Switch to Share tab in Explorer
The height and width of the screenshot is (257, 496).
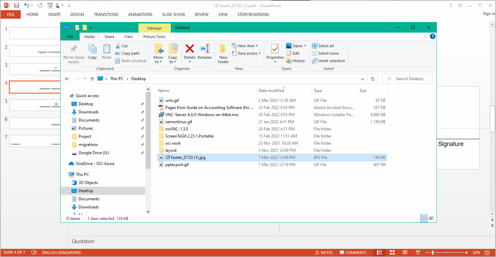coord(109,37)
